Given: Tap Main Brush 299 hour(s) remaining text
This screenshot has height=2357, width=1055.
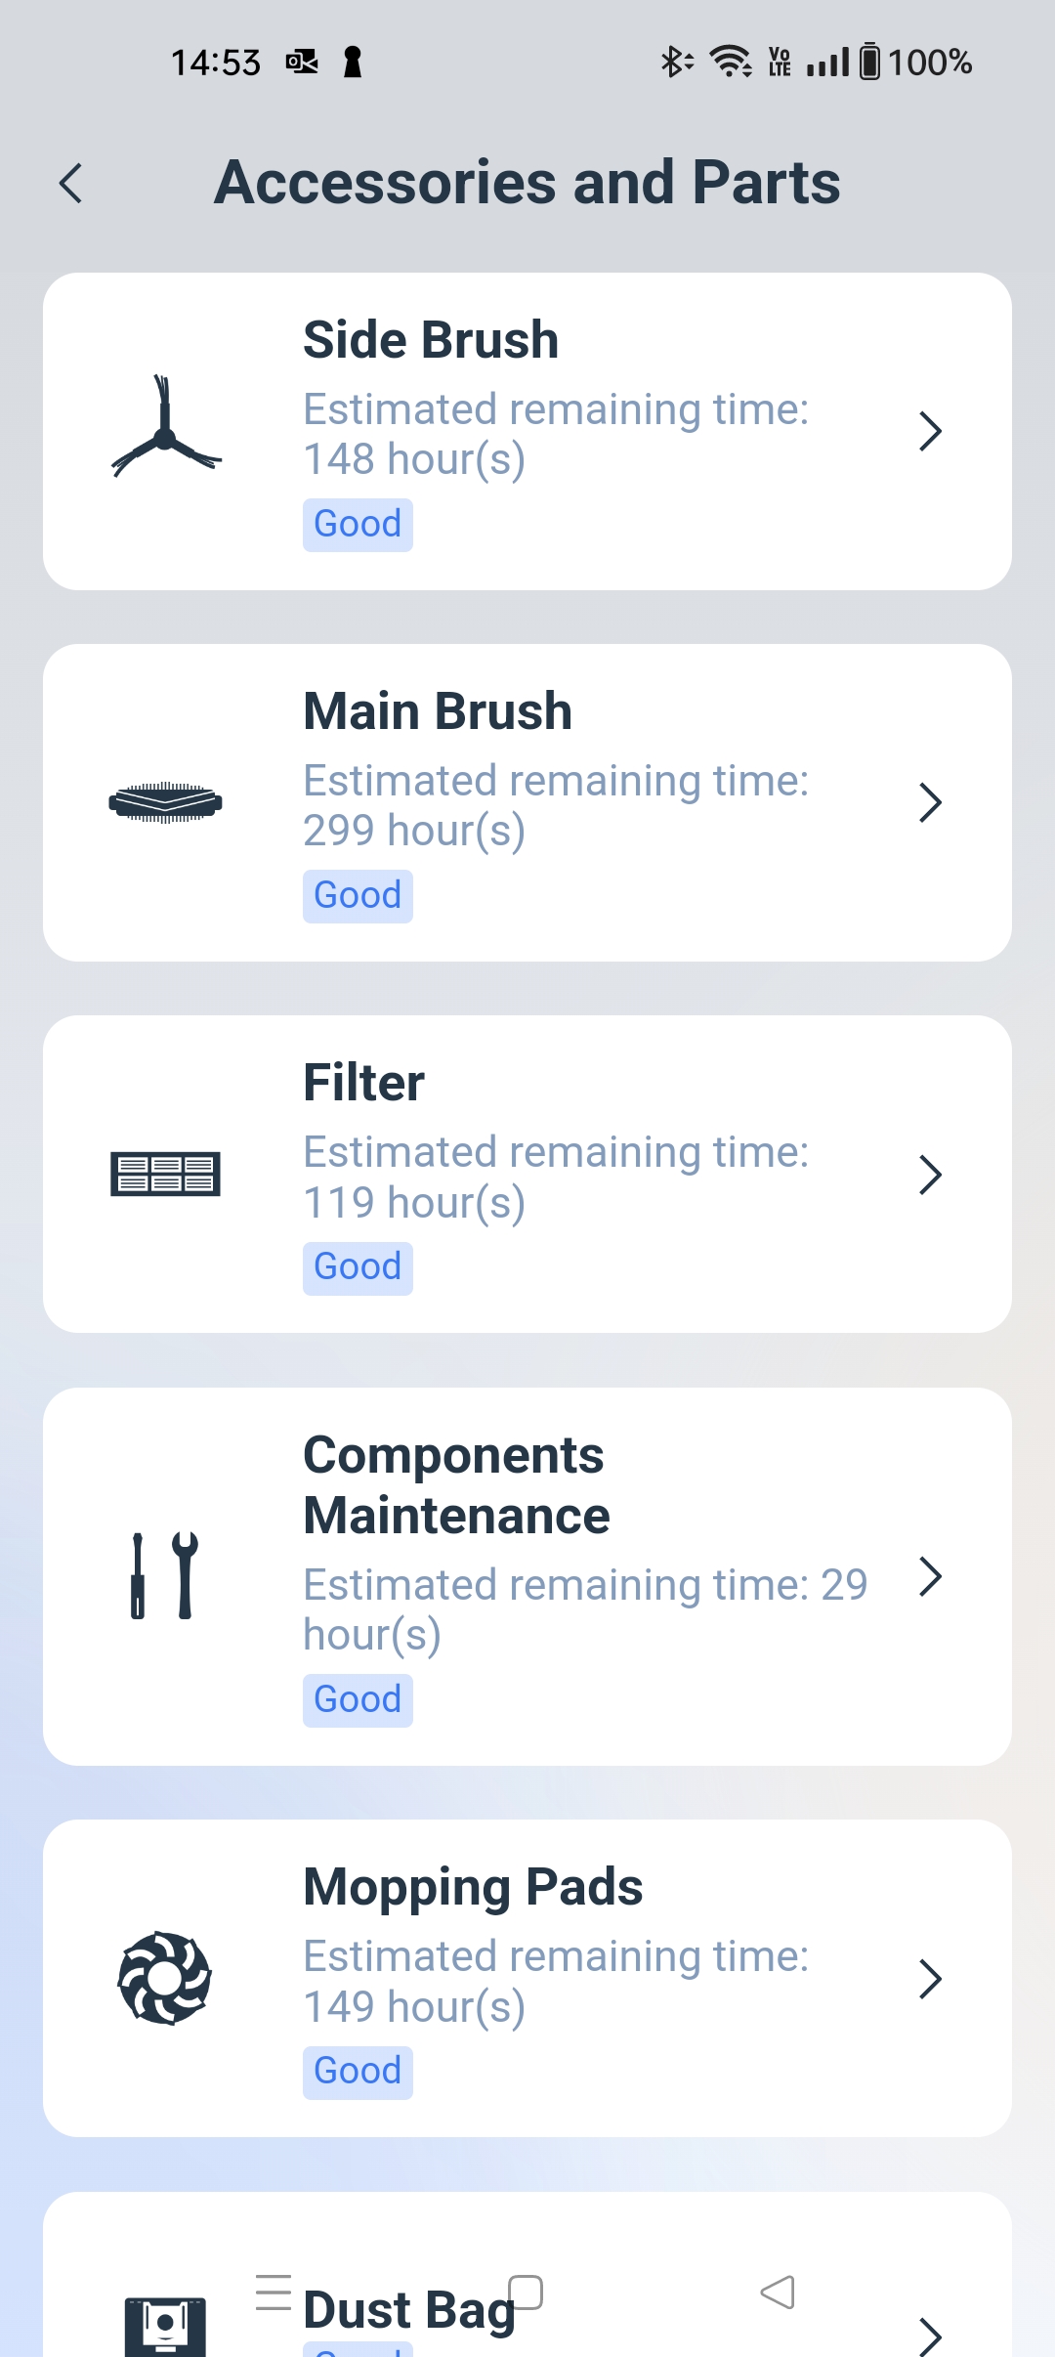Looking at the screenshot, I should click(x=414, y=831).
